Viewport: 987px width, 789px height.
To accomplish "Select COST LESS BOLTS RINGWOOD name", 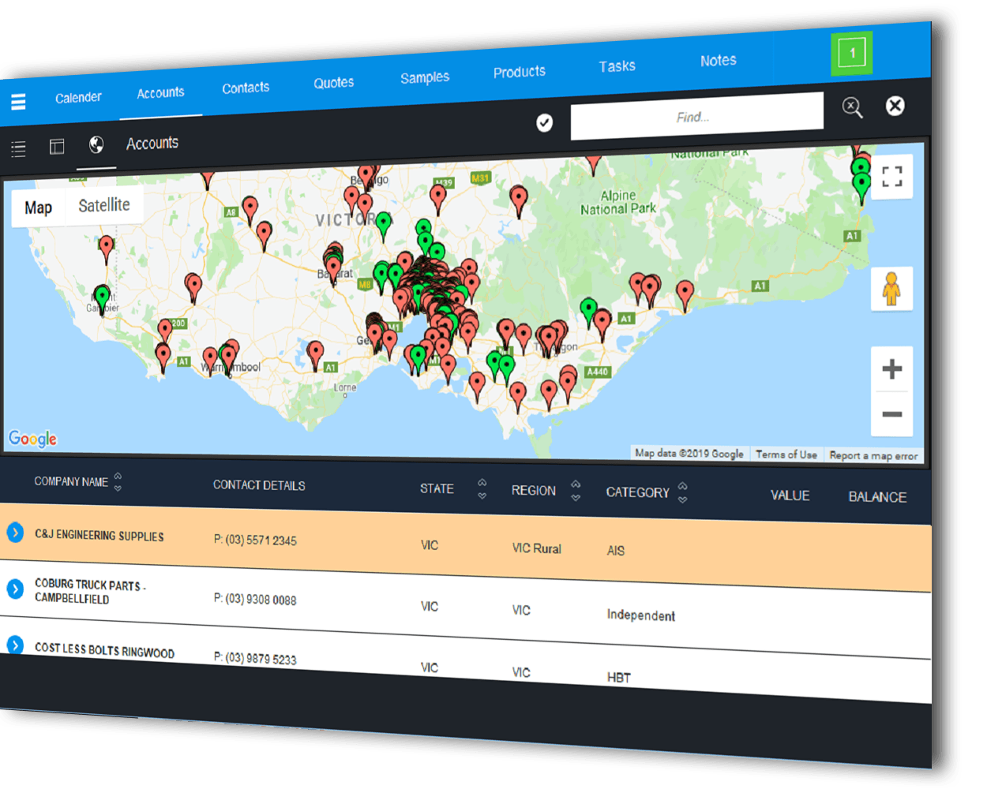I will (104, 650).
